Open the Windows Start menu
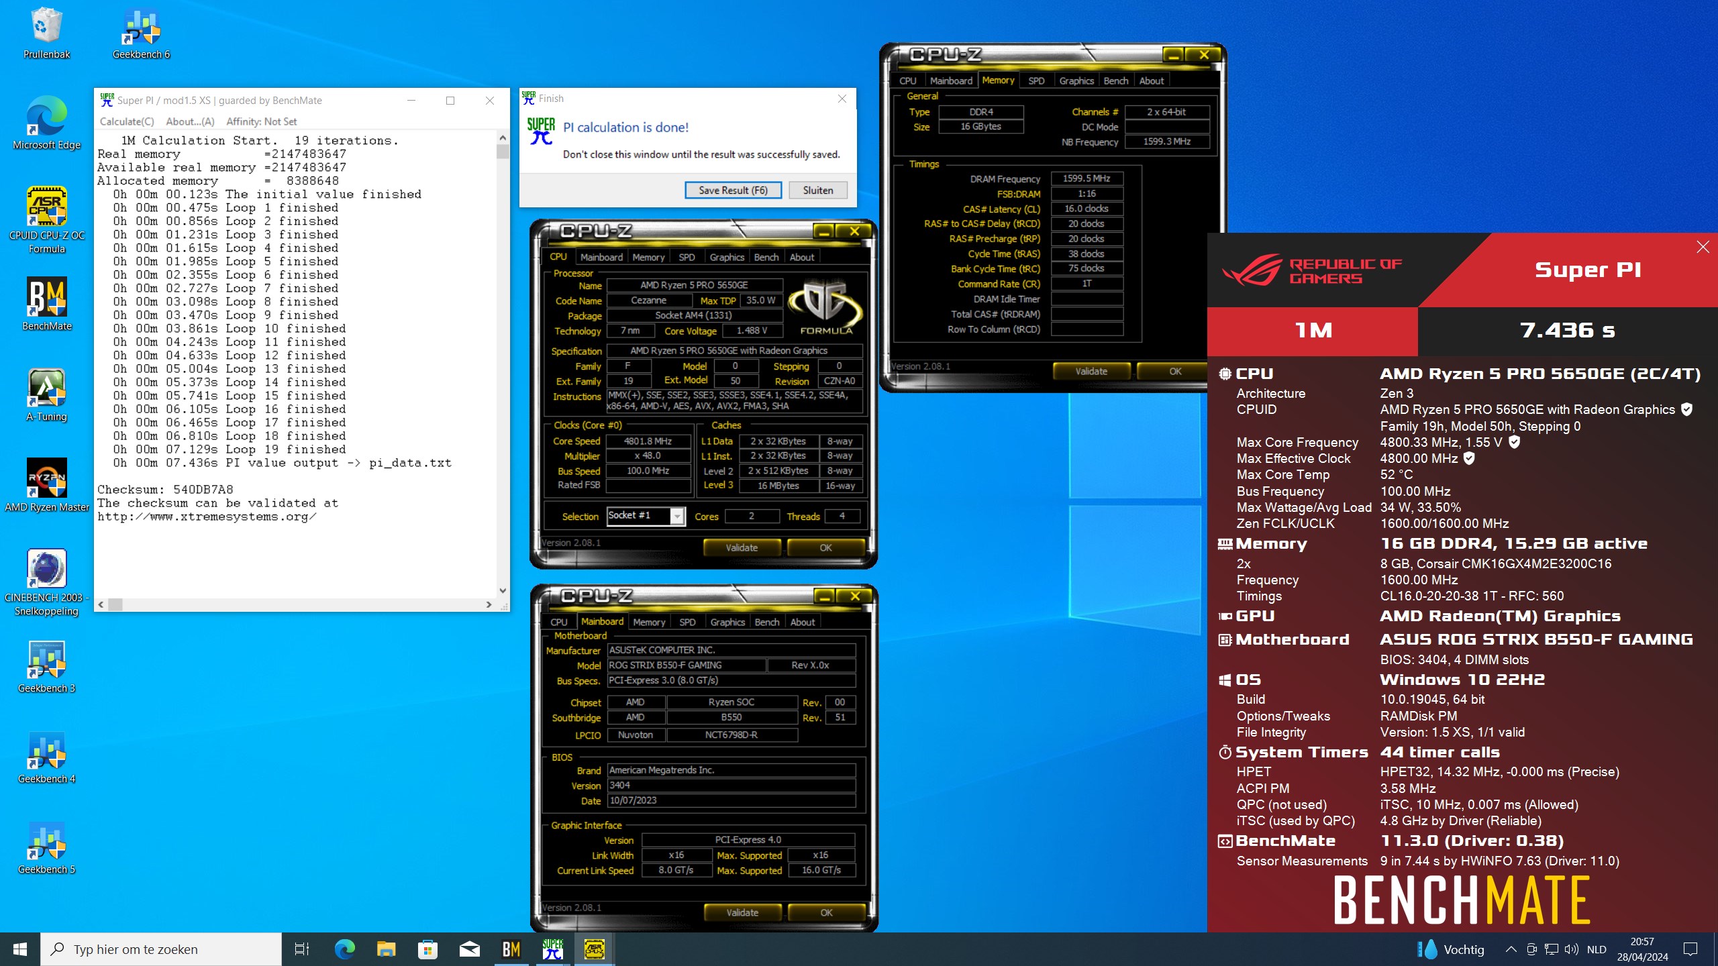The height and width of the screenshot is (966, 1718). tap(20, 949)
